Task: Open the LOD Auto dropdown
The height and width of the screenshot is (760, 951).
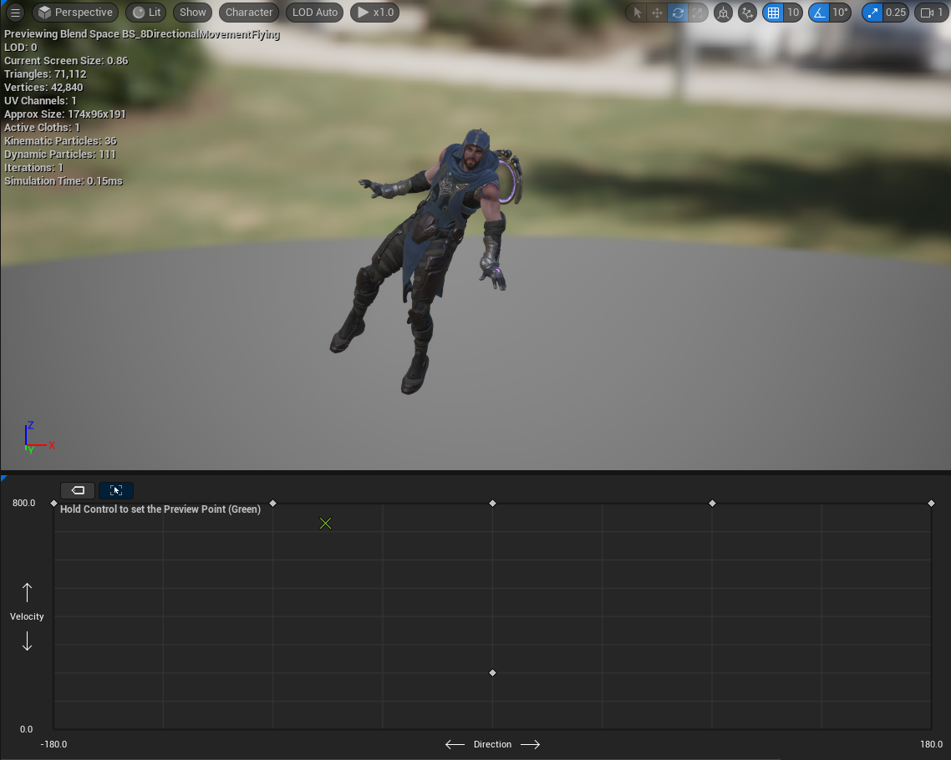Action: click(315, 13)
